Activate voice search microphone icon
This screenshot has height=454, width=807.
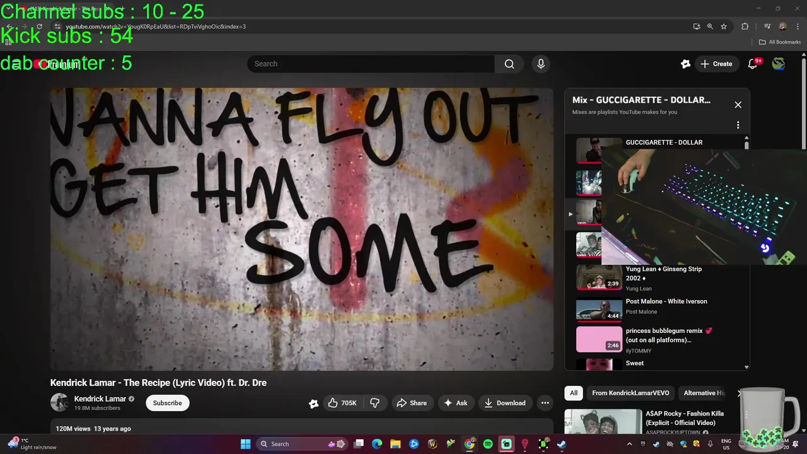tap(540, 64)
